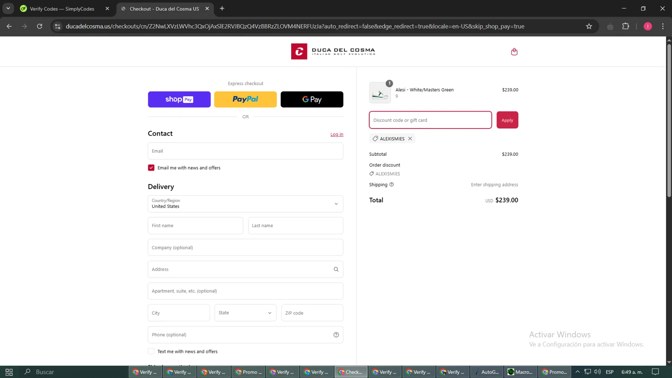This screenshot has height=378, width=672.
Task: Go back to the previous page
Action: click(9, 26)
